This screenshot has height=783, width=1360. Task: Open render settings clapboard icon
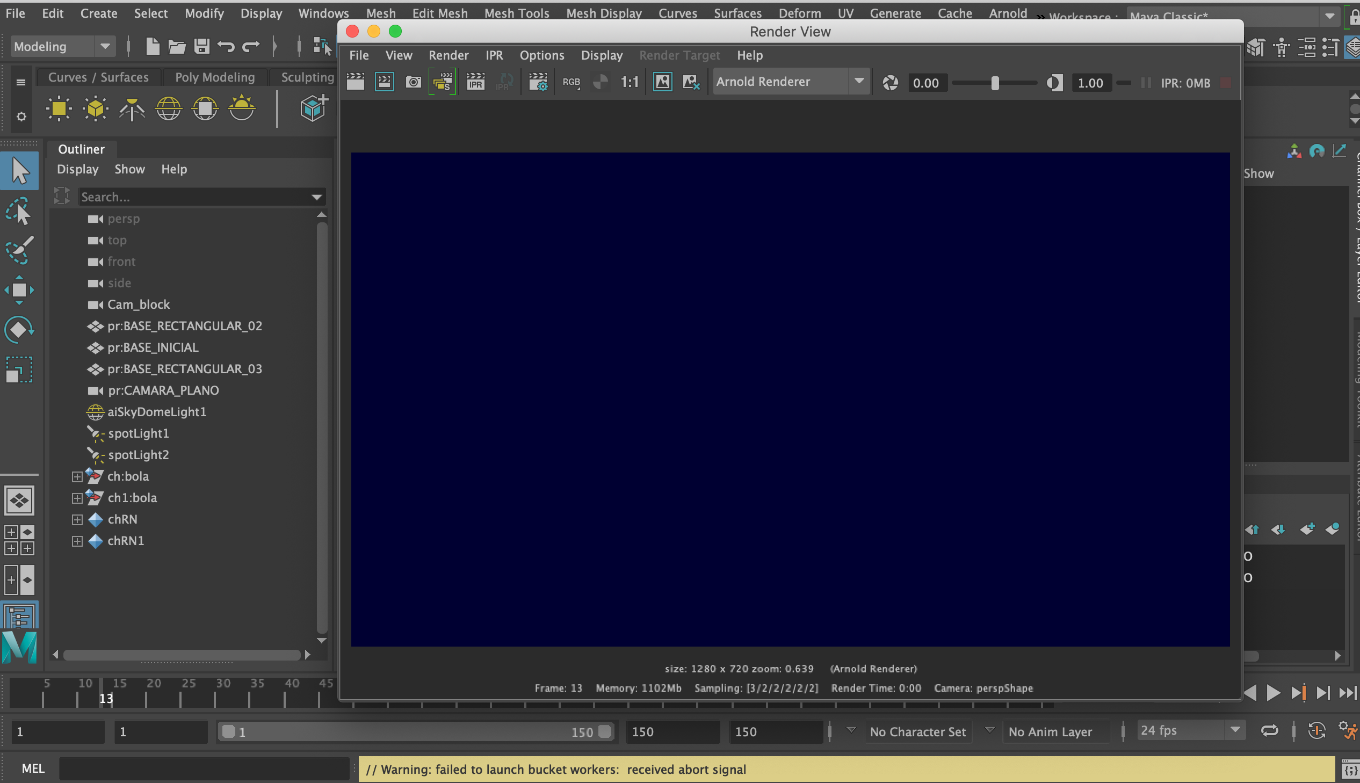pyautogui.click(x=538, y=82)
